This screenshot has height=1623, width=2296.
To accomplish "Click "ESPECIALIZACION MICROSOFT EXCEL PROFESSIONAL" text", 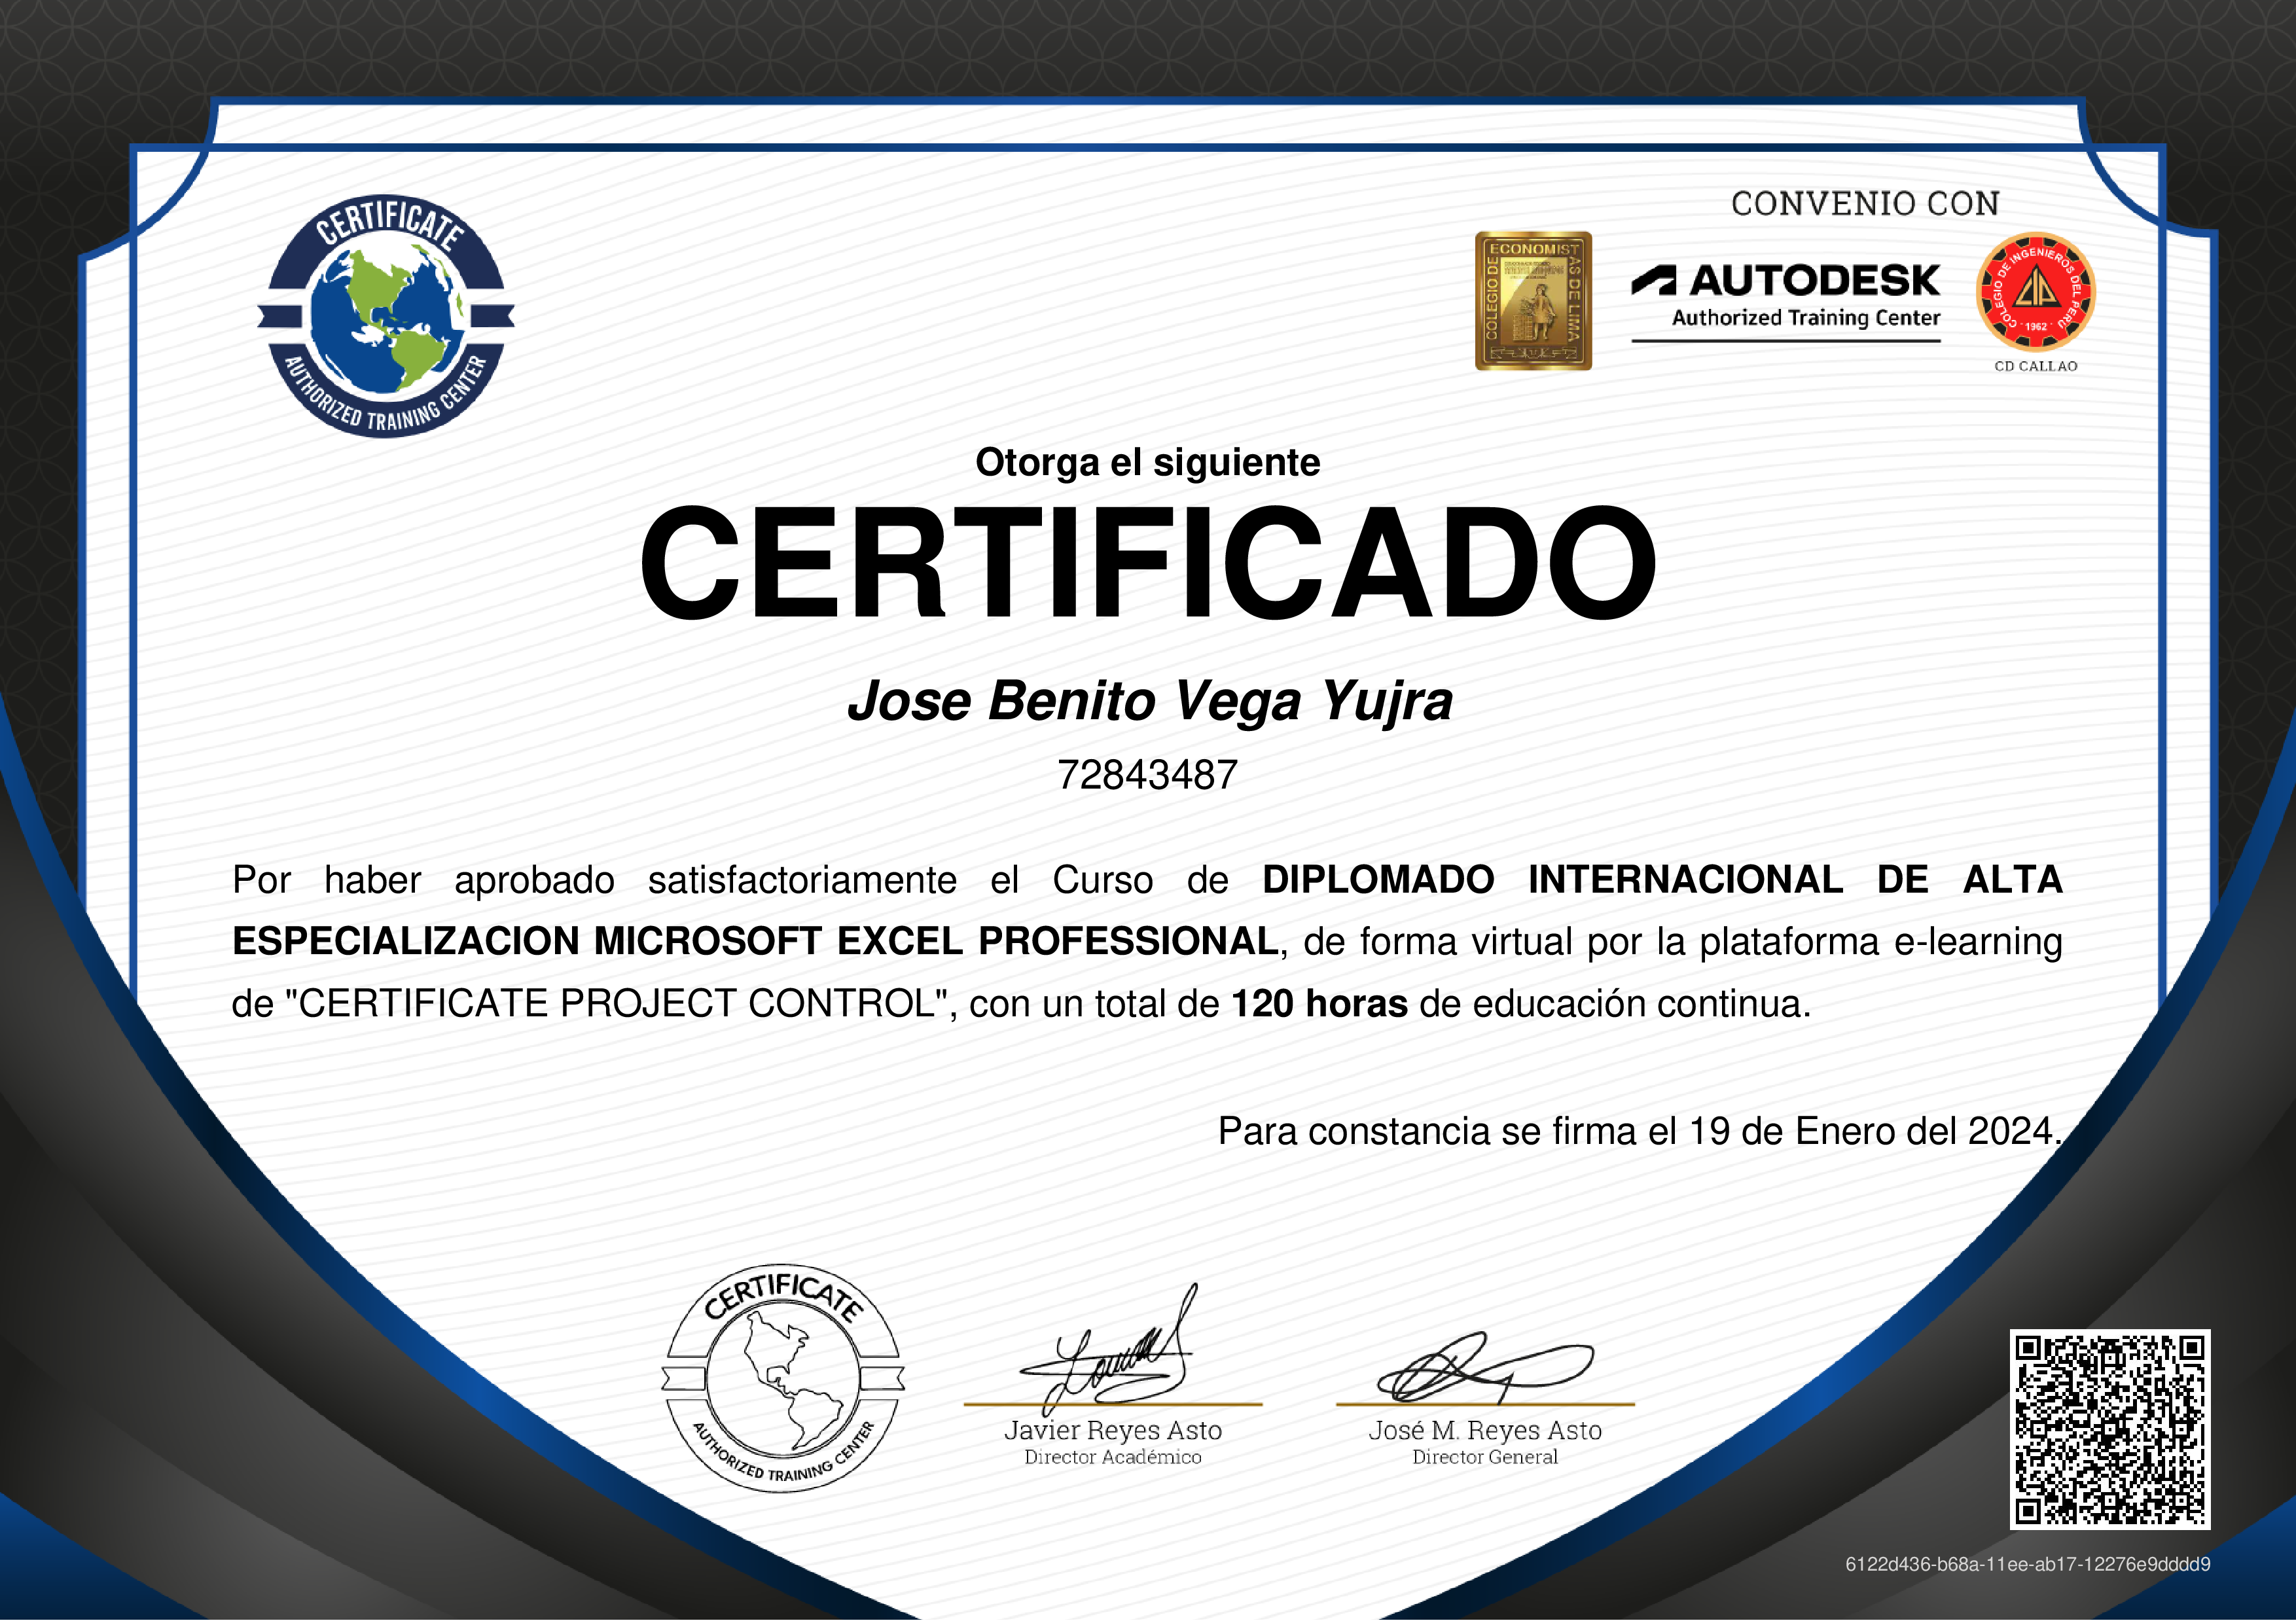I will (x=755, y=942).
